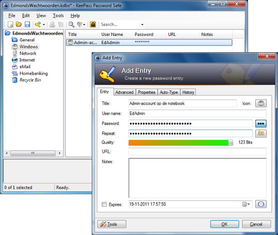Click the eMail envelope icon
This screenshot has width=278, height=235.
pos(15,67)
